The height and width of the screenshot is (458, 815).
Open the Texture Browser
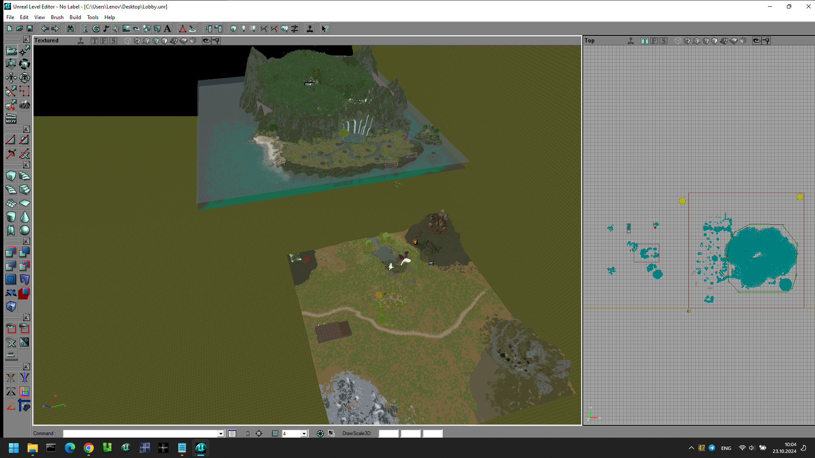tap(126, 29)
